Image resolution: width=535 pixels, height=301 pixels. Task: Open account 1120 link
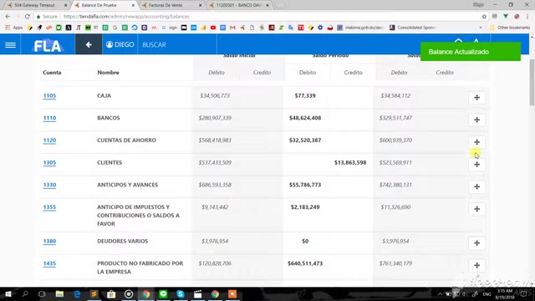(49, 140)
